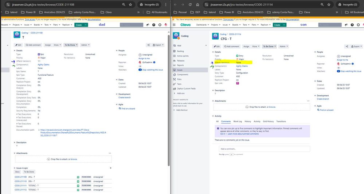This screenshot has width=364, height=194.
Task: Click the share icon on issue CODE-211108
Action: (x=148, y=45)
